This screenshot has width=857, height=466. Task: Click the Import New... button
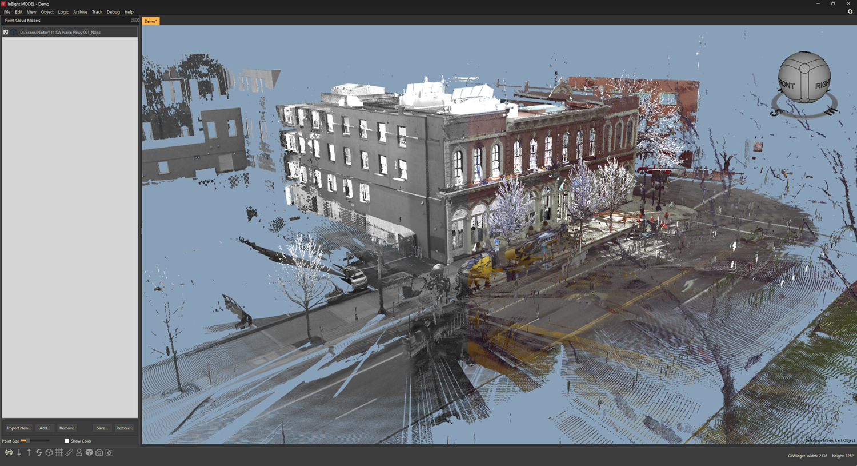coord(19,428)
